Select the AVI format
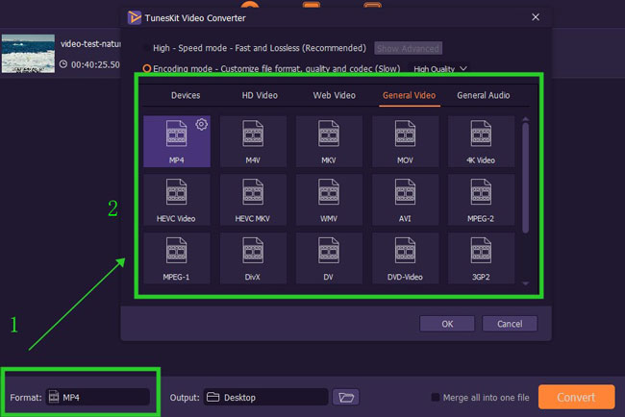 click(406, 200)
